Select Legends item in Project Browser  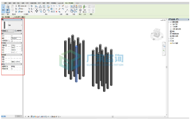[x=173, y=32]
